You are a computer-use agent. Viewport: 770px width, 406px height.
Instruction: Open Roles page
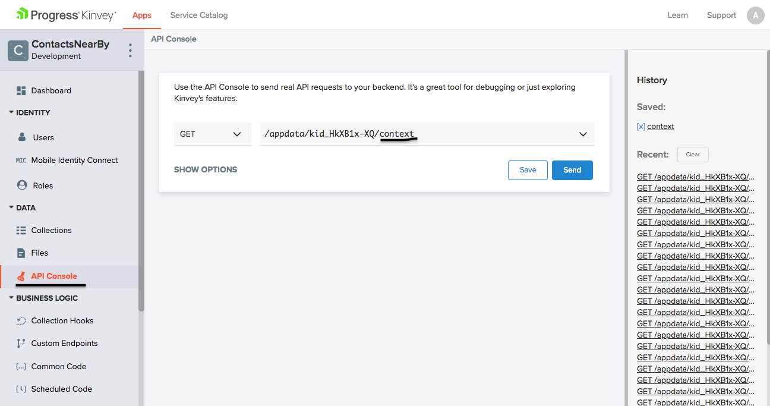(43, 185)
